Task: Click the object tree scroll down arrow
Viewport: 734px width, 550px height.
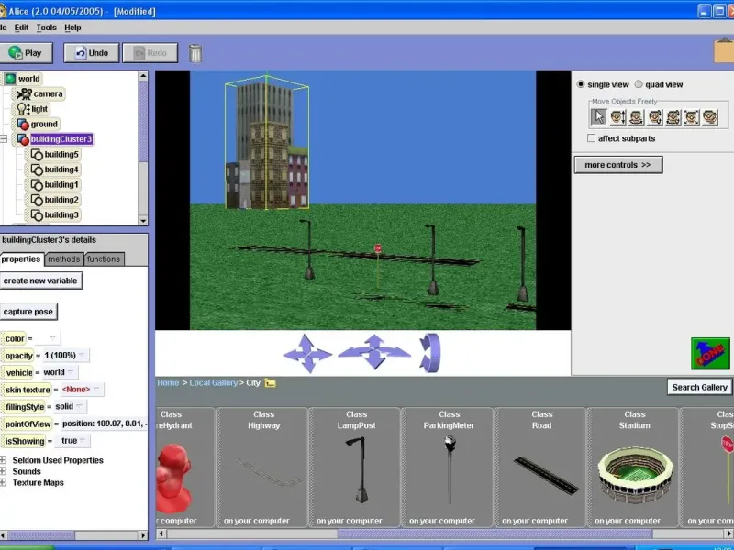Action: coord(143,220)
